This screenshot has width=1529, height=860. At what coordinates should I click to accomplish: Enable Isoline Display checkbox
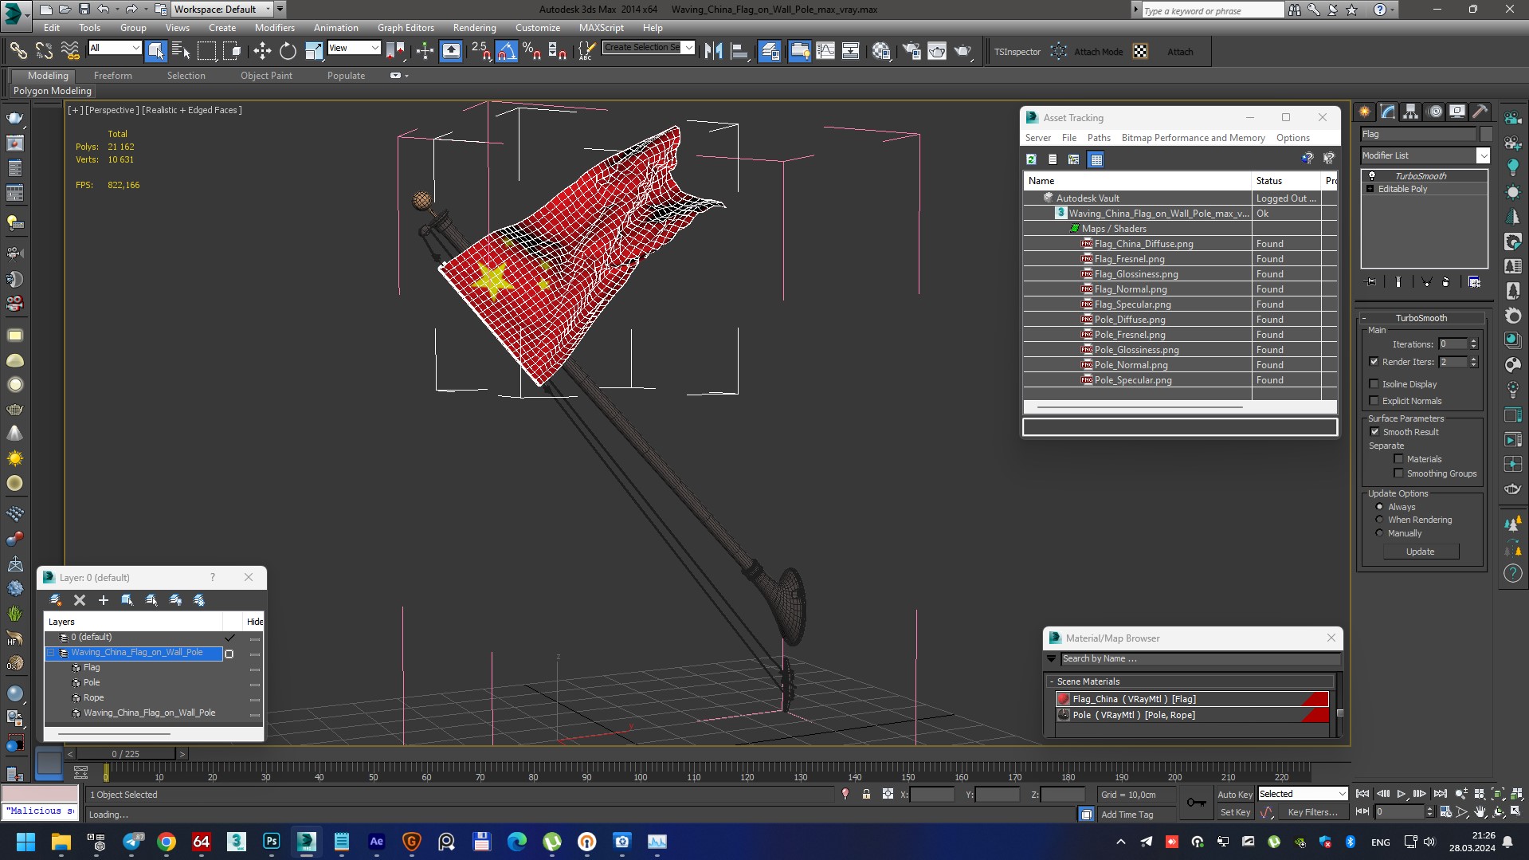1374,384
